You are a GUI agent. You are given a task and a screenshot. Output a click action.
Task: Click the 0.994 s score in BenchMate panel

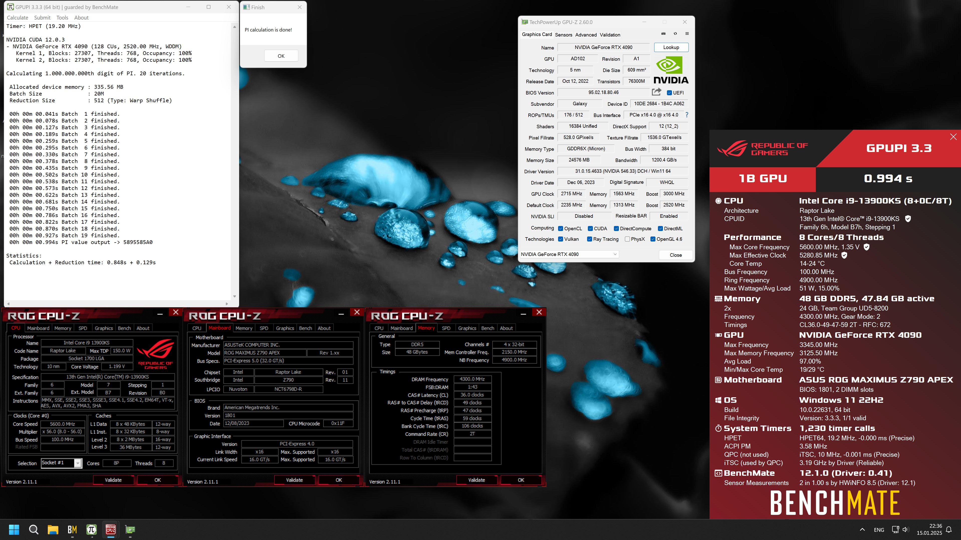pos(888,178)
